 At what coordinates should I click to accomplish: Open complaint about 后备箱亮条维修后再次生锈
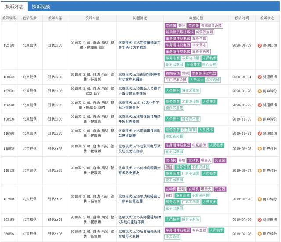pyautogui.click(x=139, y=234)
